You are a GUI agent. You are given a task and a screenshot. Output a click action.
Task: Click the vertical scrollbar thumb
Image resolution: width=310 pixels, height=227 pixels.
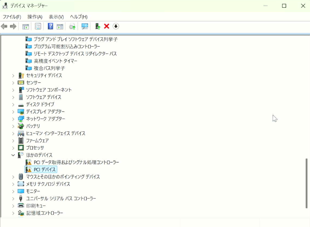click(306, 183)
